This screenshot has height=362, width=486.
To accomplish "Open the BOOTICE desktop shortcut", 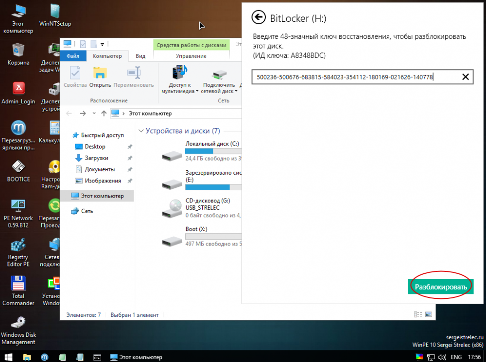I will (x=18, y=170).
